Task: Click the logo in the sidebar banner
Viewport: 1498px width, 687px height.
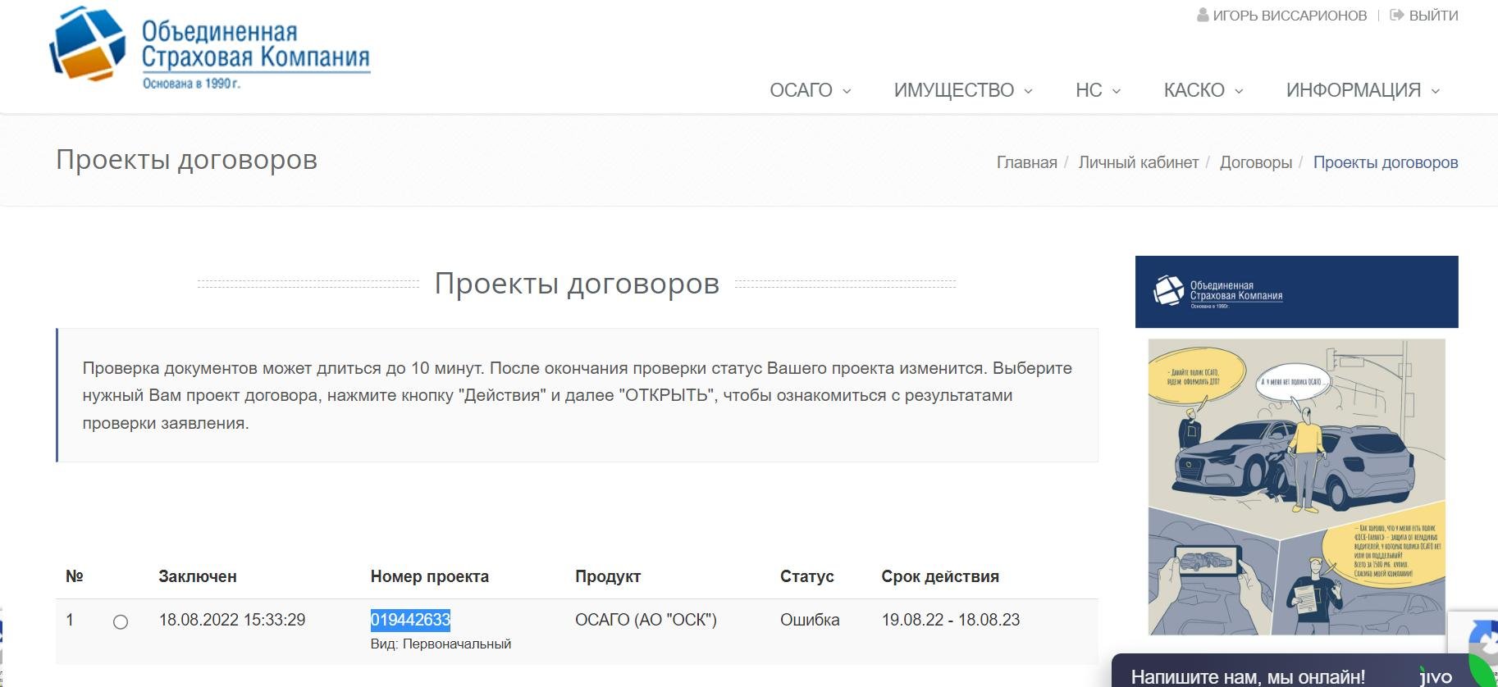Action: point(1217,292)
